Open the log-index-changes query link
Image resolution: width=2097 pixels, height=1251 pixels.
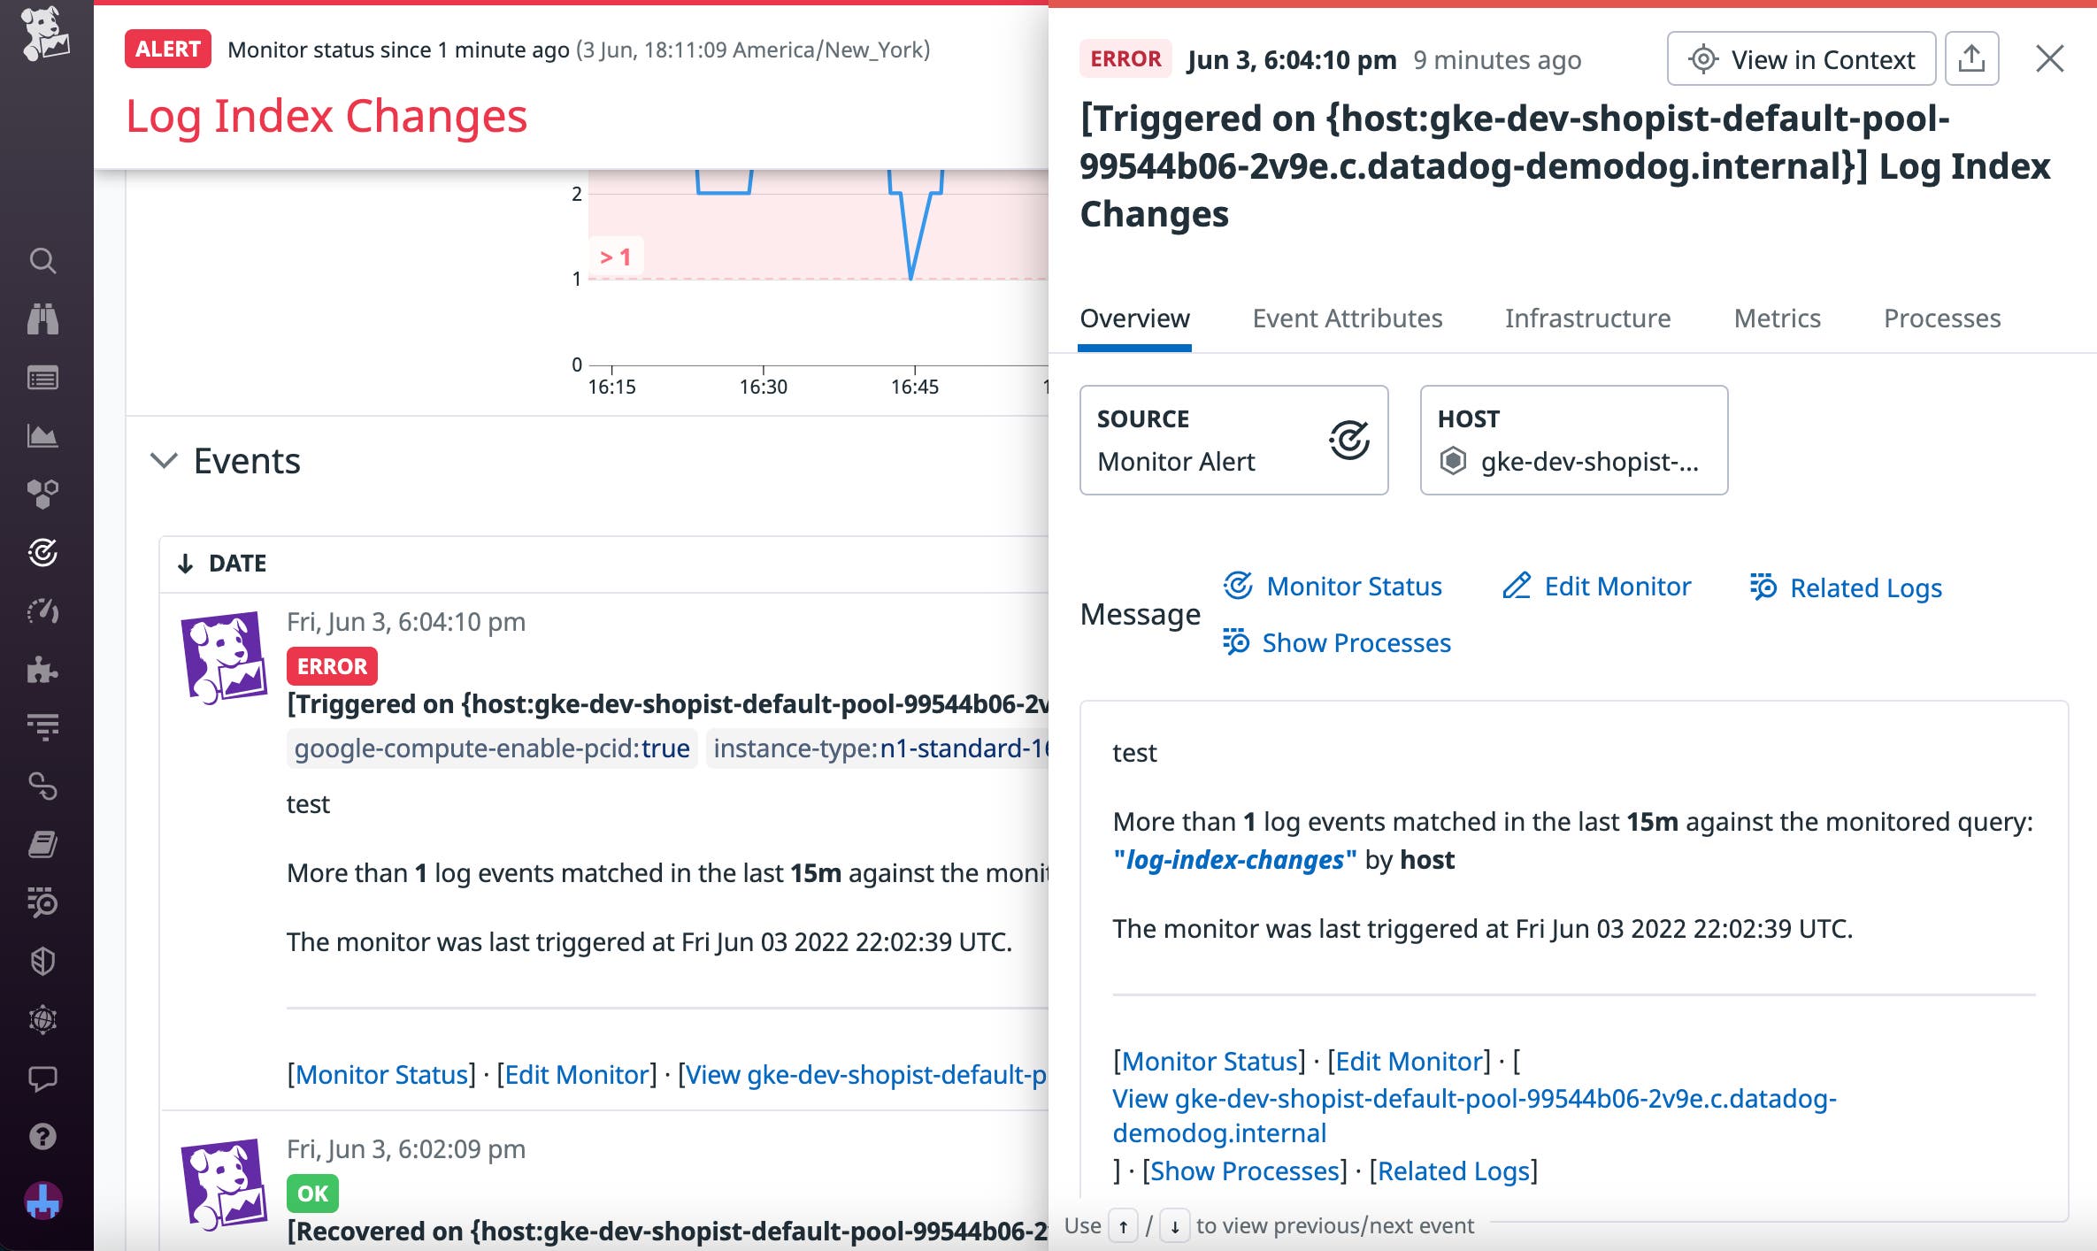1234,859
